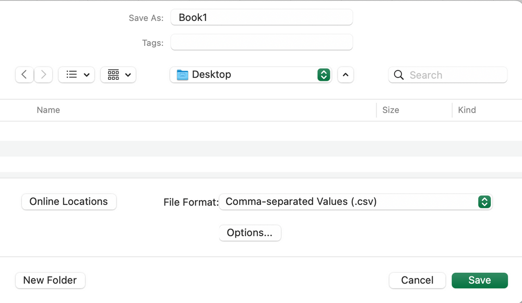Click the Desktop folder icon
522x303 pixels.
coord(183,75)
